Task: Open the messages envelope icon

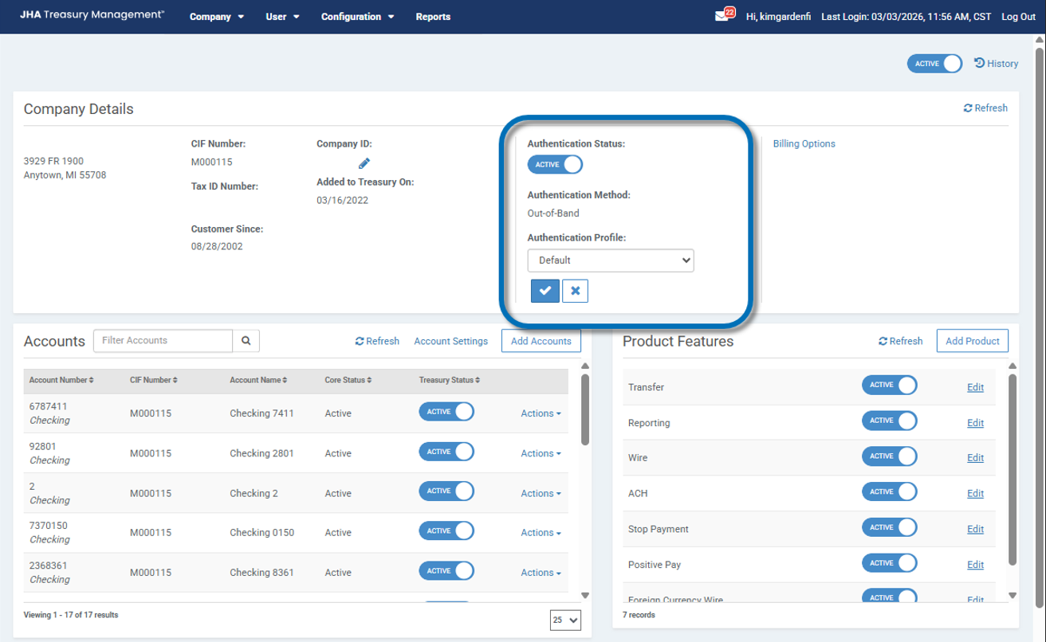Action: 722,16
